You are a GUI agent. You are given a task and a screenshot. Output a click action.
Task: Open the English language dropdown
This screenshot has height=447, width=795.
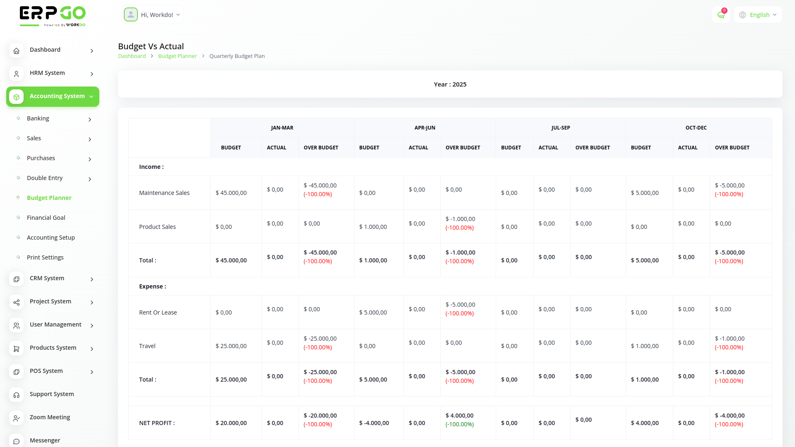click(x=758, y=14)
